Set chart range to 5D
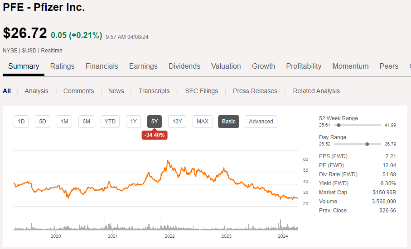411x249 pixels. tap(43, 122)
